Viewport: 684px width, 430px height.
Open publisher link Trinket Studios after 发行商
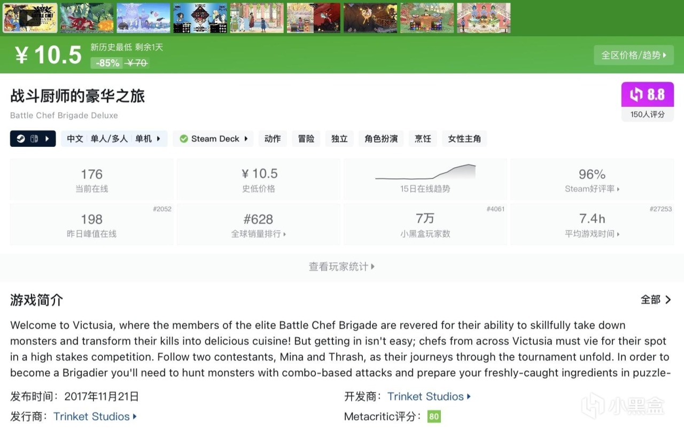pos(95,416)
